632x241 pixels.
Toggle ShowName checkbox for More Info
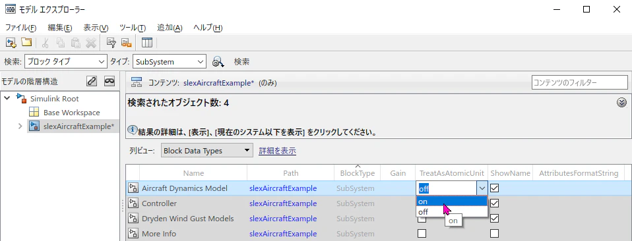(x=495, y=234)
